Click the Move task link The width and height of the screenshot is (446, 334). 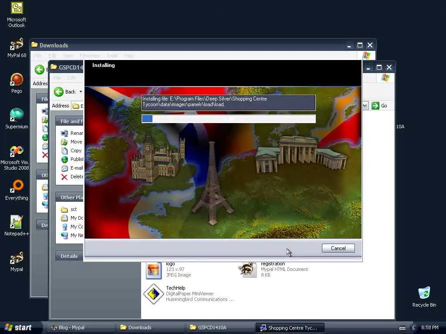[x=72, y=142]
